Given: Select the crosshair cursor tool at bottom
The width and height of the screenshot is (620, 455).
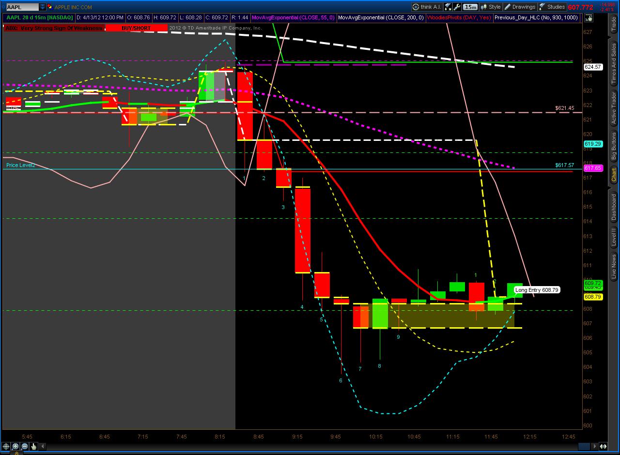Looking at the screenshot, I should pos(6,446).
